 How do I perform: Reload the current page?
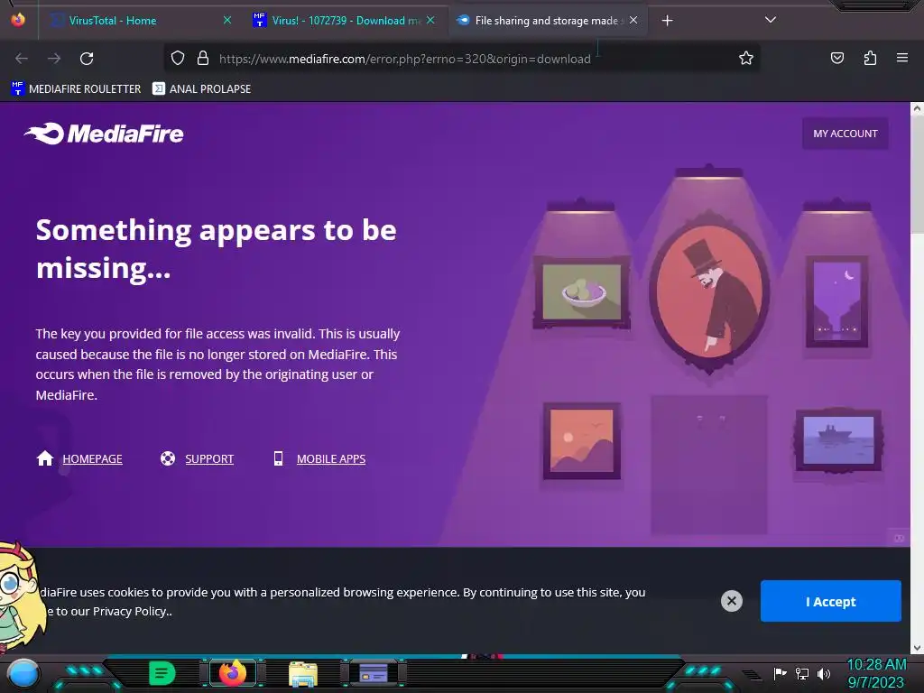pyautogui.click(x=87, y=59)
